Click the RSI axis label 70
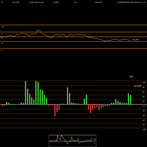The image size is (147, 147). [x=2, y=34]
